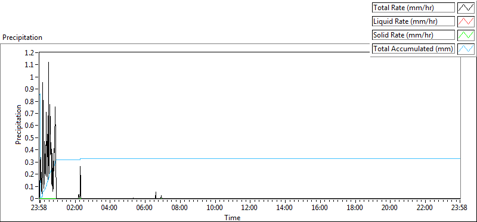Click the 18:00 x-axis time label
This screenshot has height=222, width=477.
(x=355, y=208)
